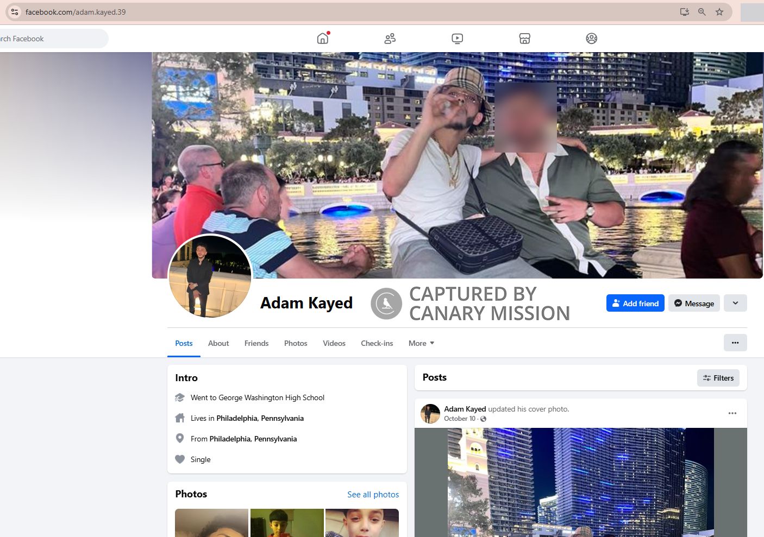Open the Facebook Home icon

[x=322, y=38]
